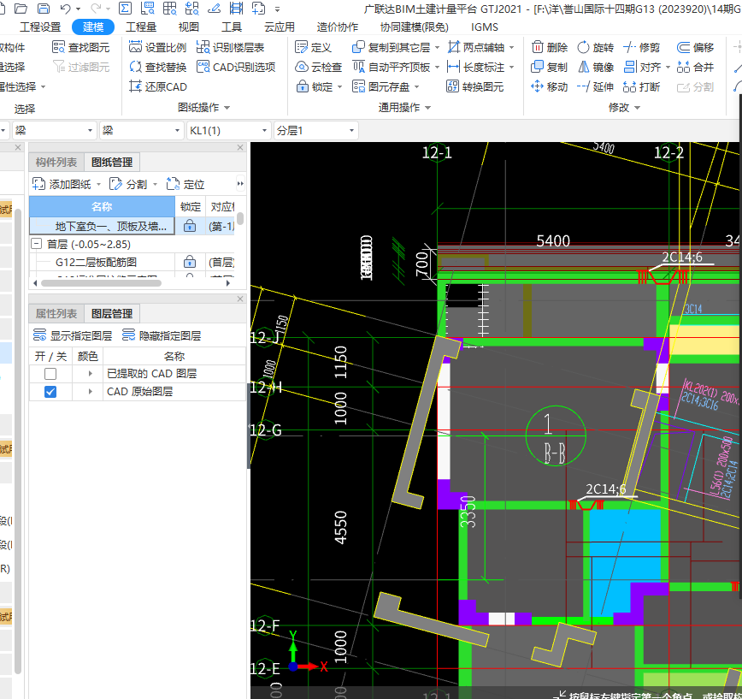Click 定义 in general operations
742x699 pixels.
click(313, 47)
